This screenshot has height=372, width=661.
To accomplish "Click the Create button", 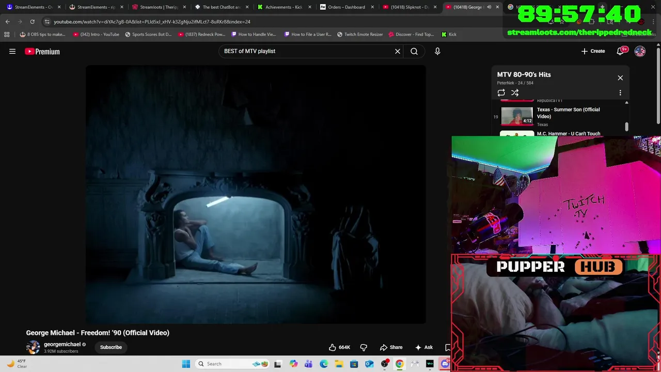I will (x=593, y=51).
